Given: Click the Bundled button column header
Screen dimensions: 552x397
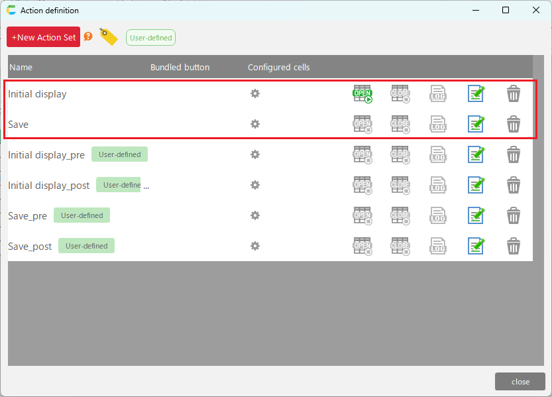Looking at the screenshot, I should [180, 67].
